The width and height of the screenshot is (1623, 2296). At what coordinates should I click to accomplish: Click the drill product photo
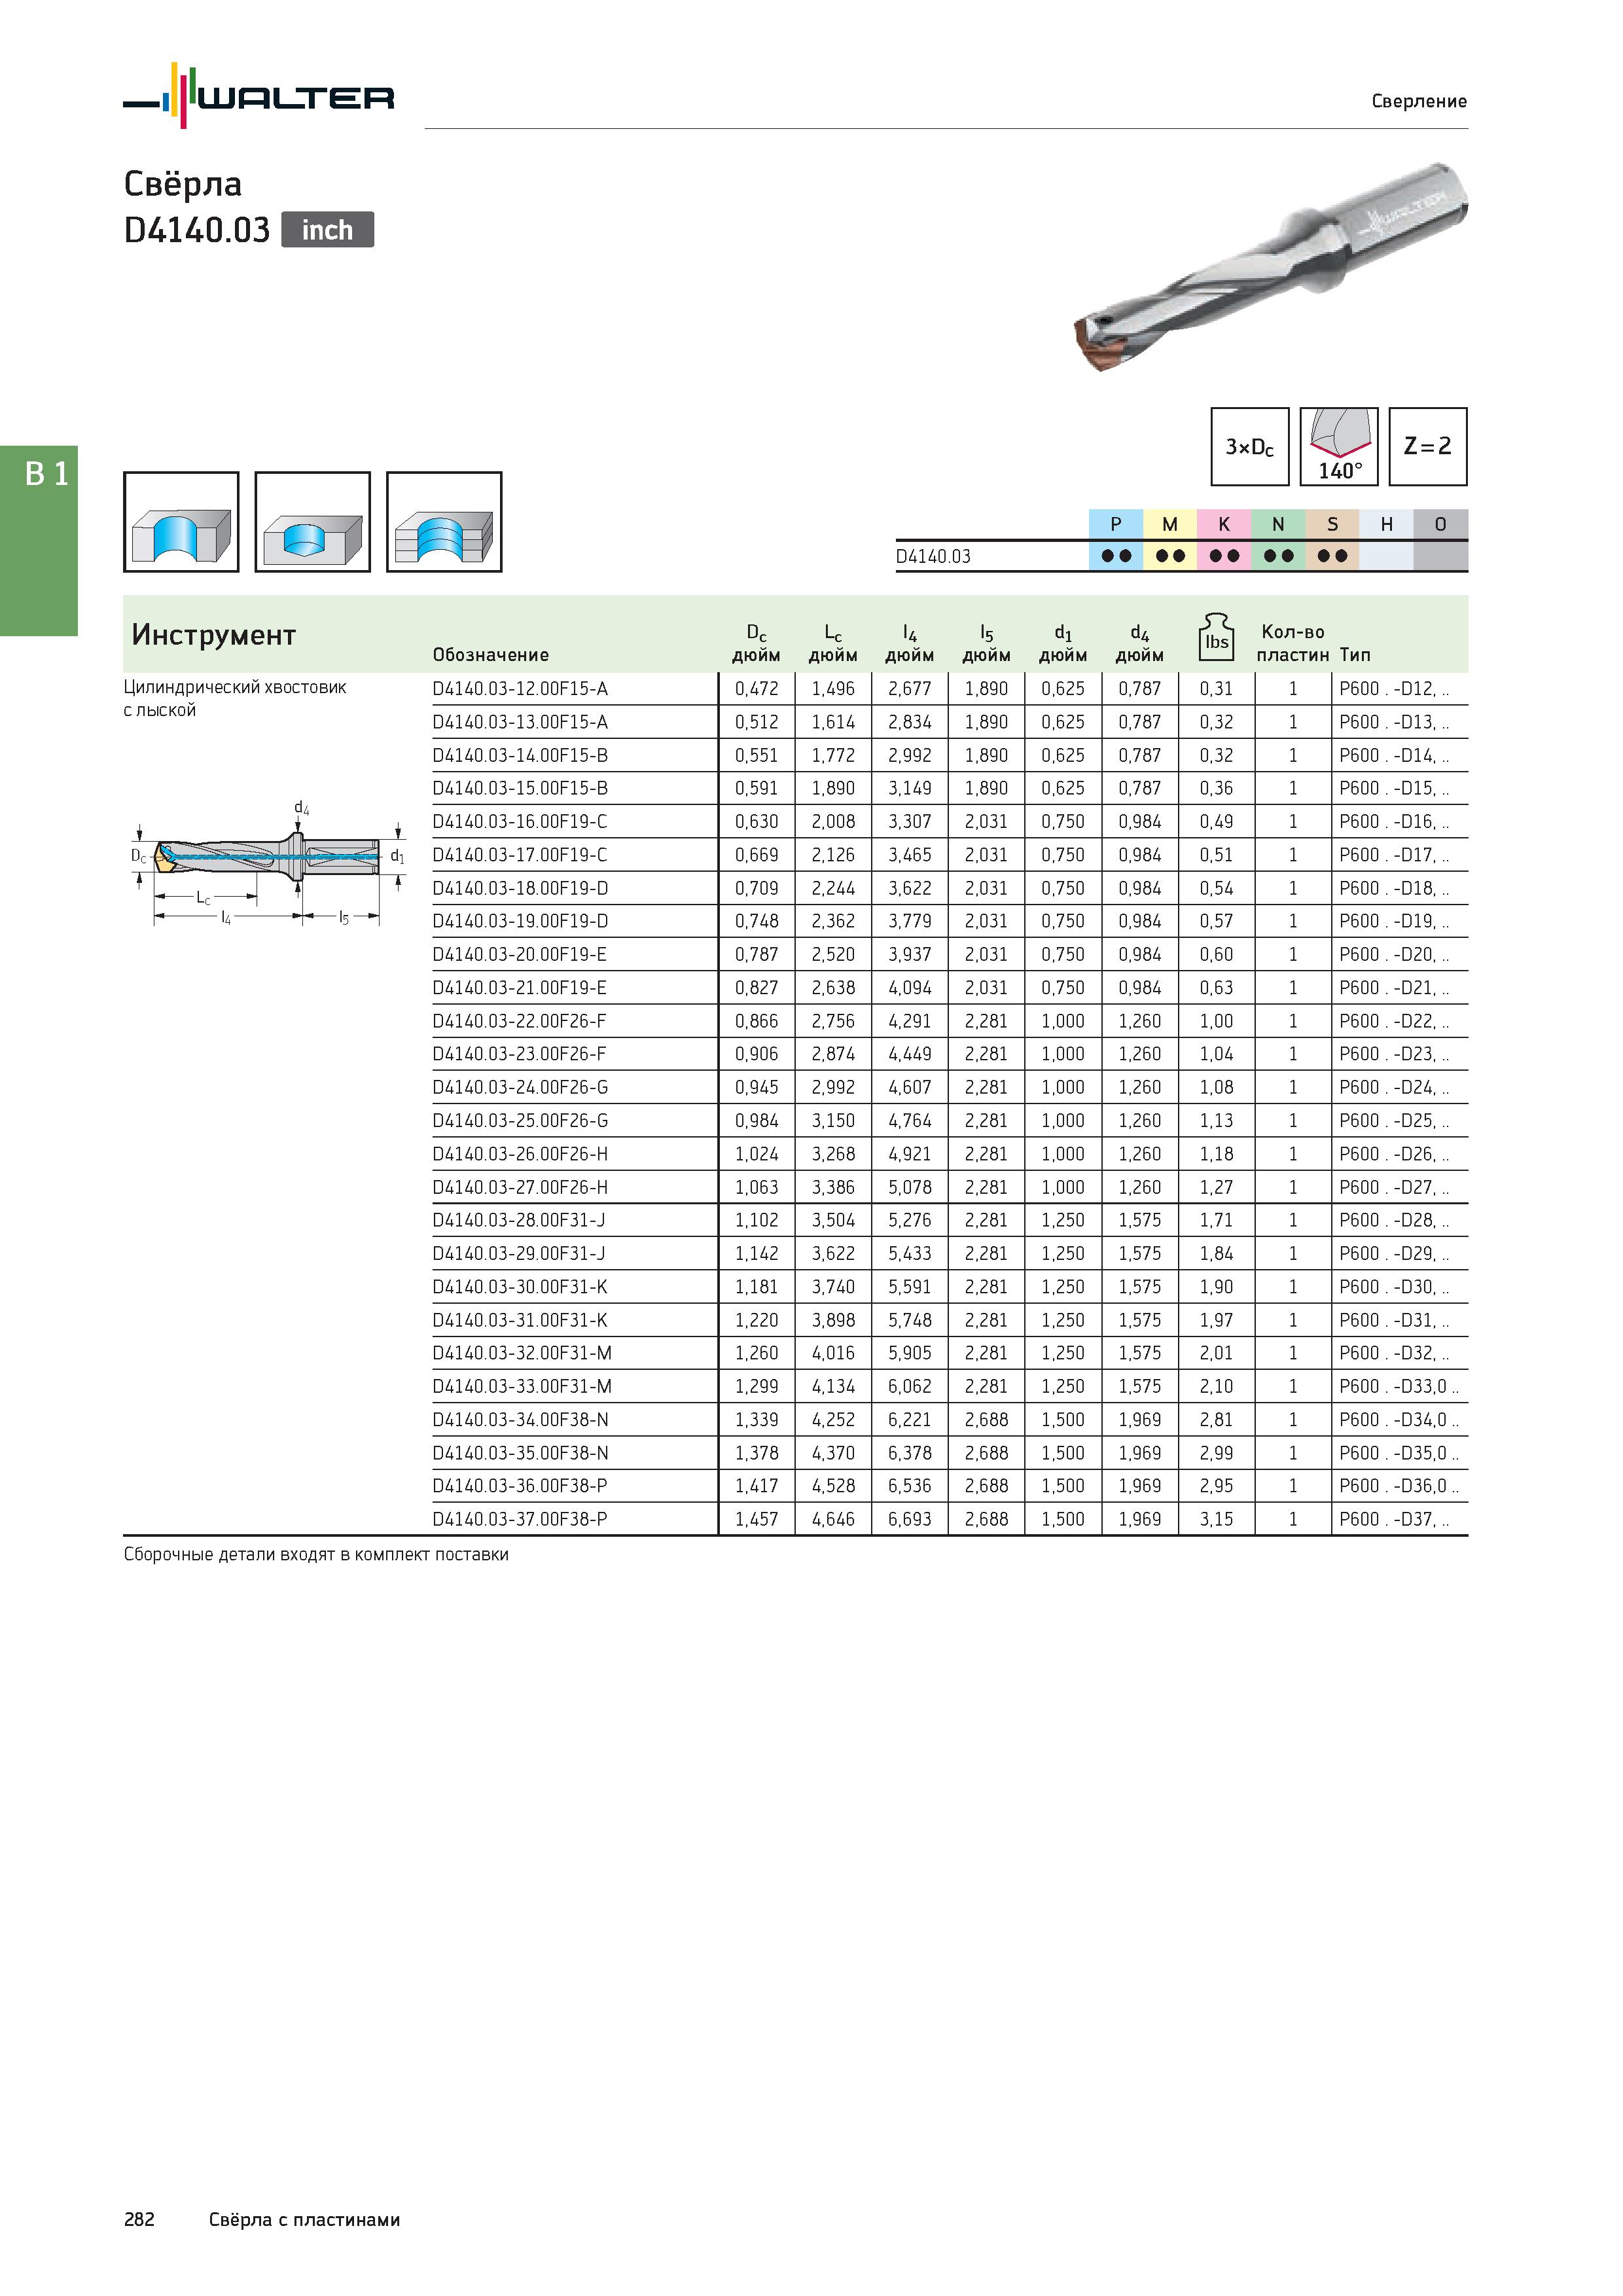(x=1270, y=267)
